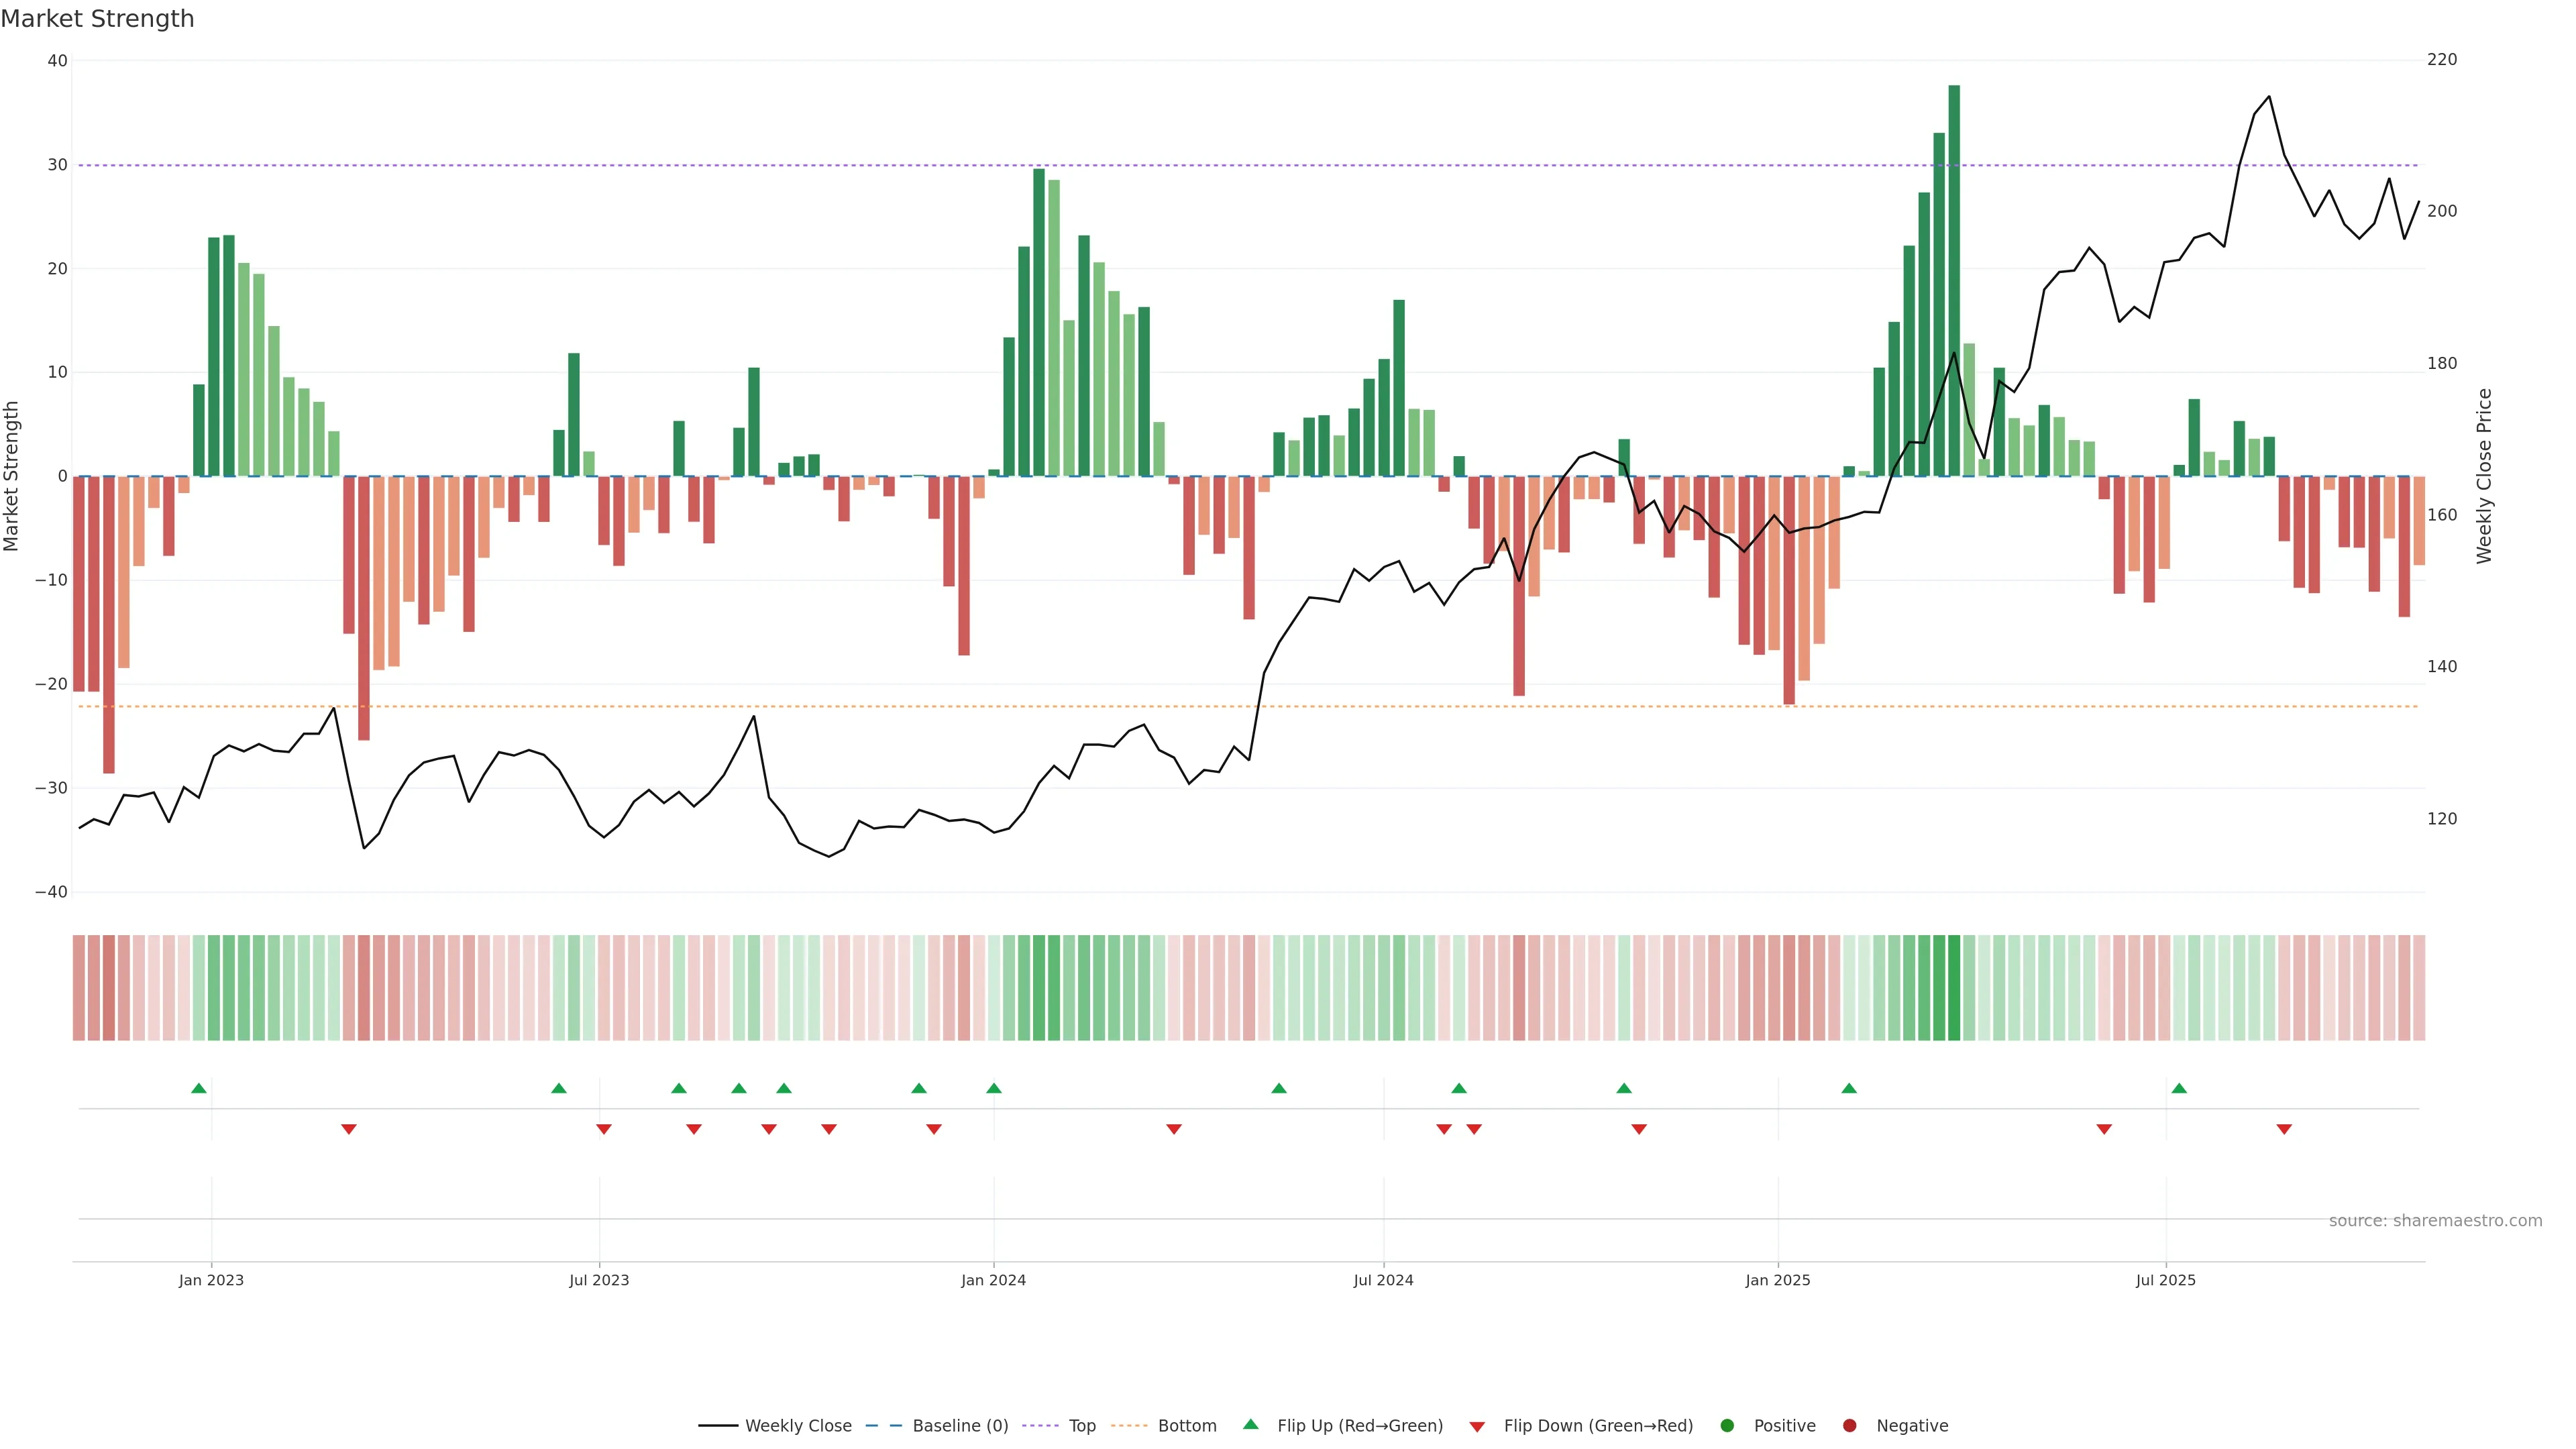Click the red Negative legend dot
This screenshot has height=1449, width=2576.
(1849, 1426)
